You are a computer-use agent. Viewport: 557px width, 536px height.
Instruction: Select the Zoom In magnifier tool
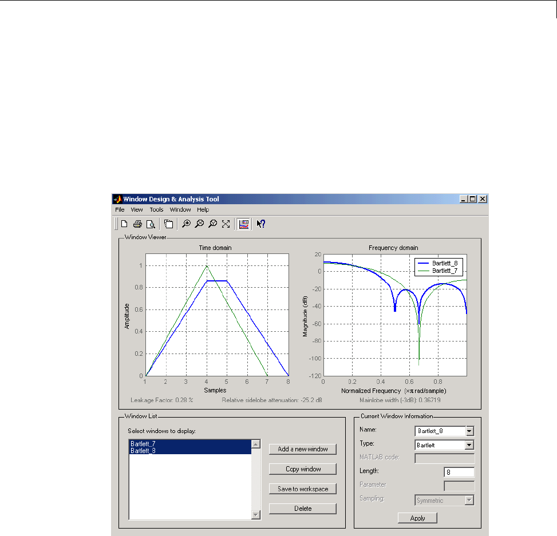[x=186, y=224]
